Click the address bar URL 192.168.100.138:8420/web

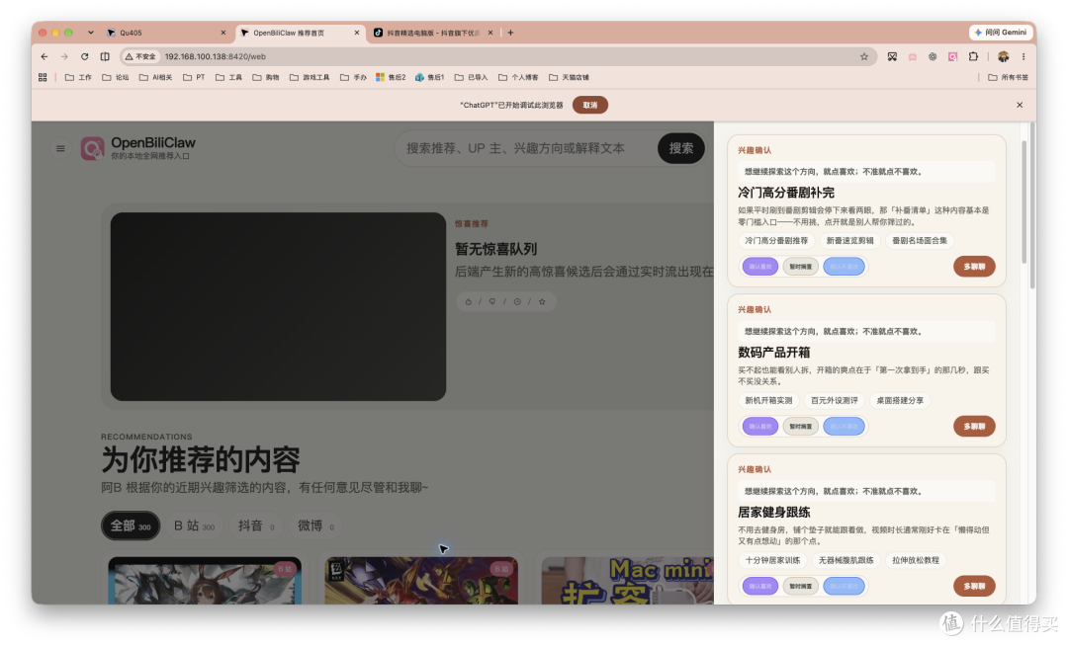click(x=216, y=56)
